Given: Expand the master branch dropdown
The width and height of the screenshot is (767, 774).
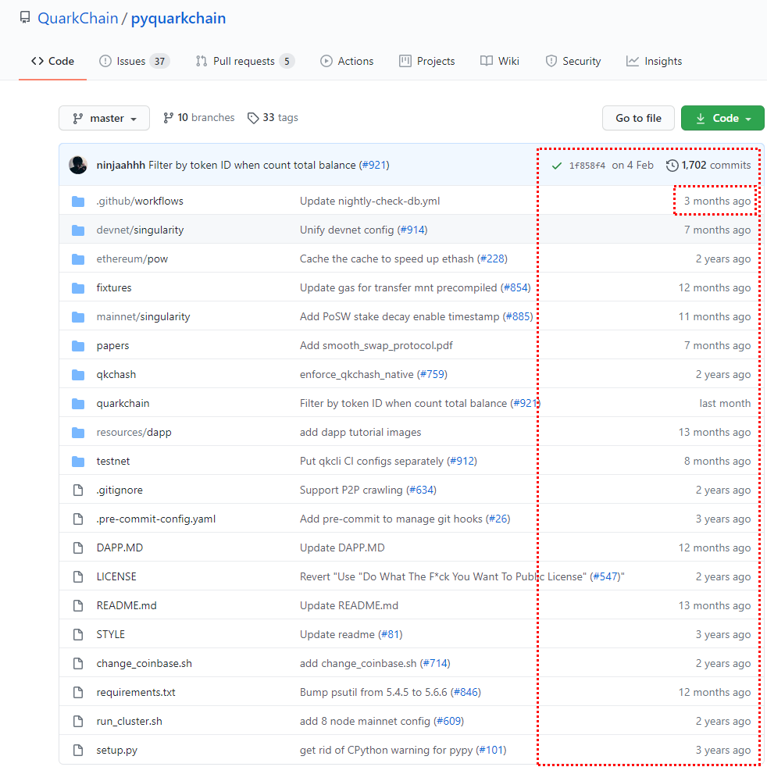Looking at the screenshot, I should pos(104,118).
